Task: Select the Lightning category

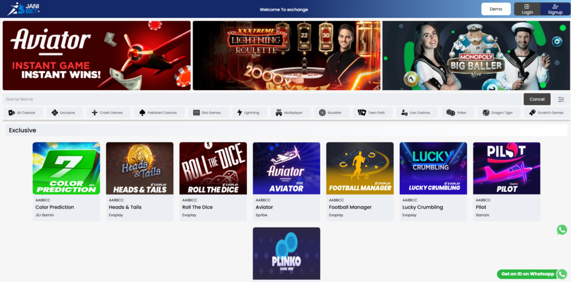Action: pos(248,112)
